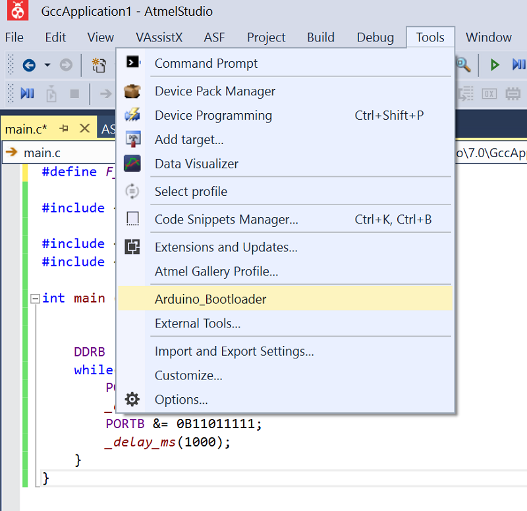527x511 pixels.
Task: Click the grayed navigate forward arrow
Action: [x=66, y=64]
